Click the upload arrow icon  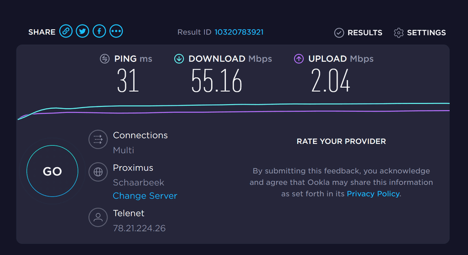click(x=298, y=58)
